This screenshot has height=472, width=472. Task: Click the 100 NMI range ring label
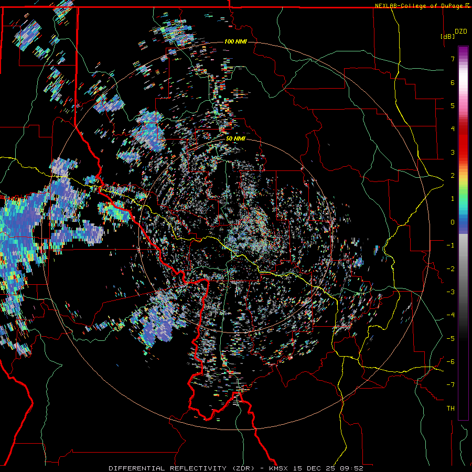coord(235,41)
